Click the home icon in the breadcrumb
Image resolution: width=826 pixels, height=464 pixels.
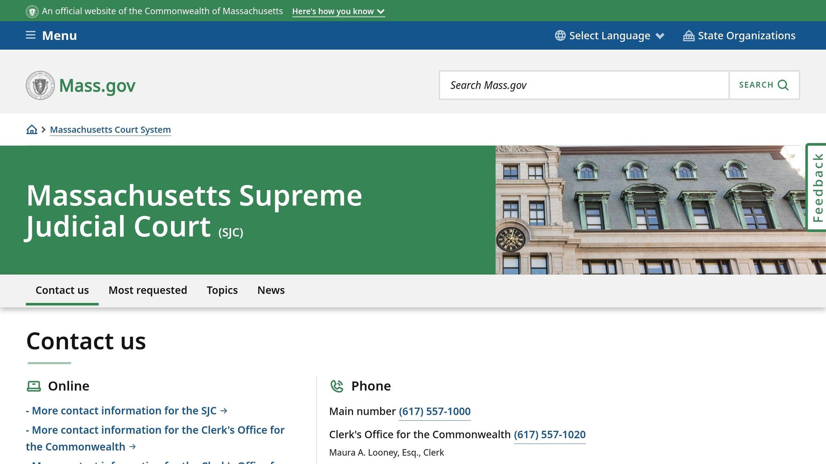tap(32, 129)
